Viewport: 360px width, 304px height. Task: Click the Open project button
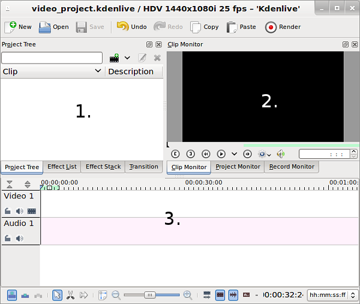(53, 27)
